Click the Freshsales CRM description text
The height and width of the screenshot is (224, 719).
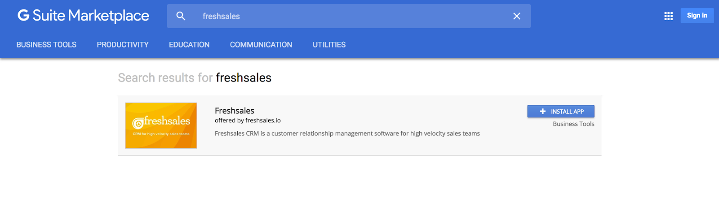(x=347, y=134)
